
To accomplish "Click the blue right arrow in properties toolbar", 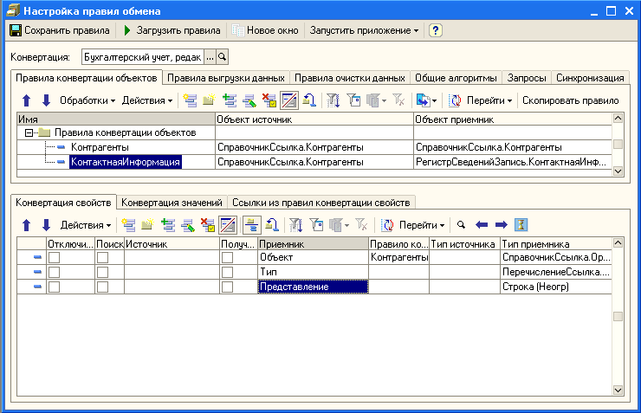I will 501,225.
